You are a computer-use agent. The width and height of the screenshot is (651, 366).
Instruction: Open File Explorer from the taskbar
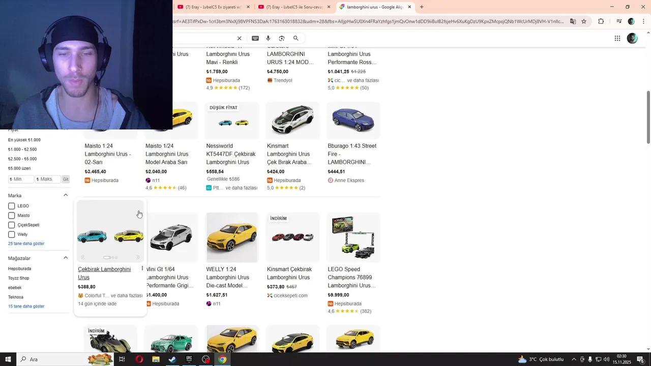point(156,359)
